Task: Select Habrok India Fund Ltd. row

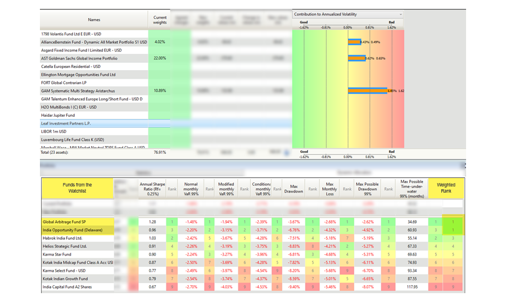Action: point(78,238)
